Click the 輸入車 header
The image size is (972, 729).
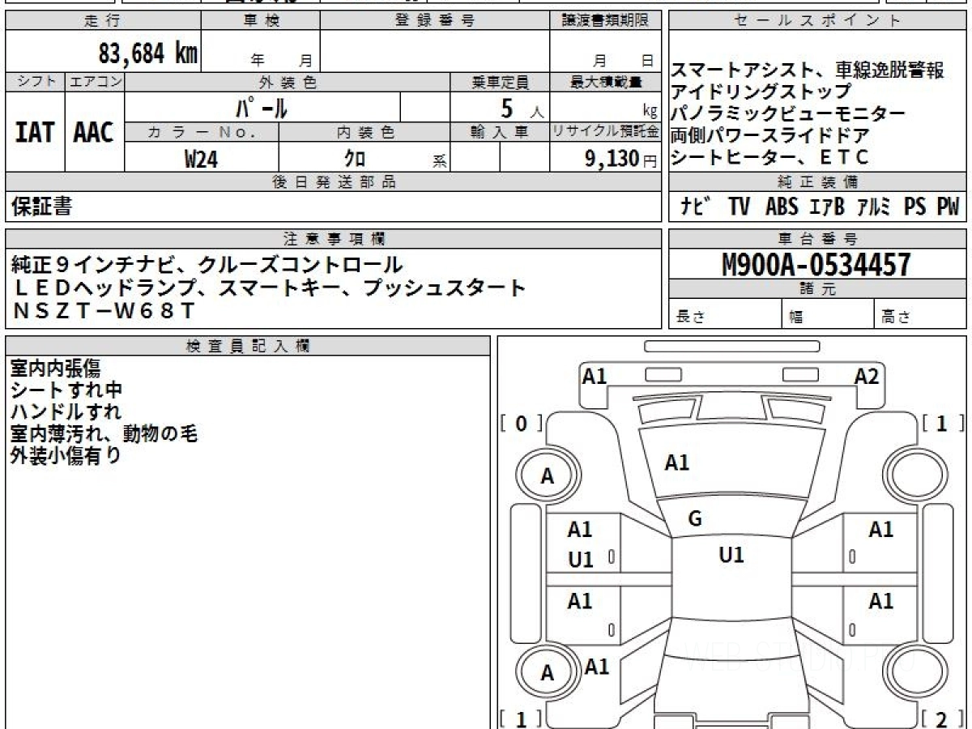click(x=500, y=132)
